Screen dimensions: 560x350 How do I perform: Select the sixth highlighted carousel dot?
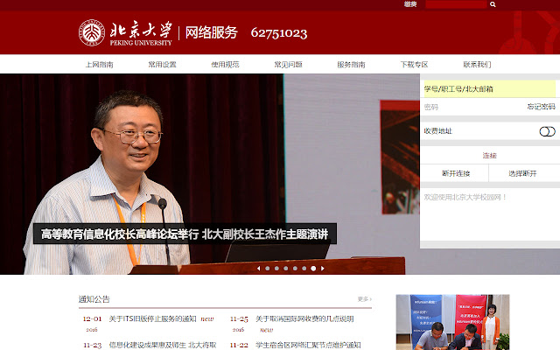313,269
